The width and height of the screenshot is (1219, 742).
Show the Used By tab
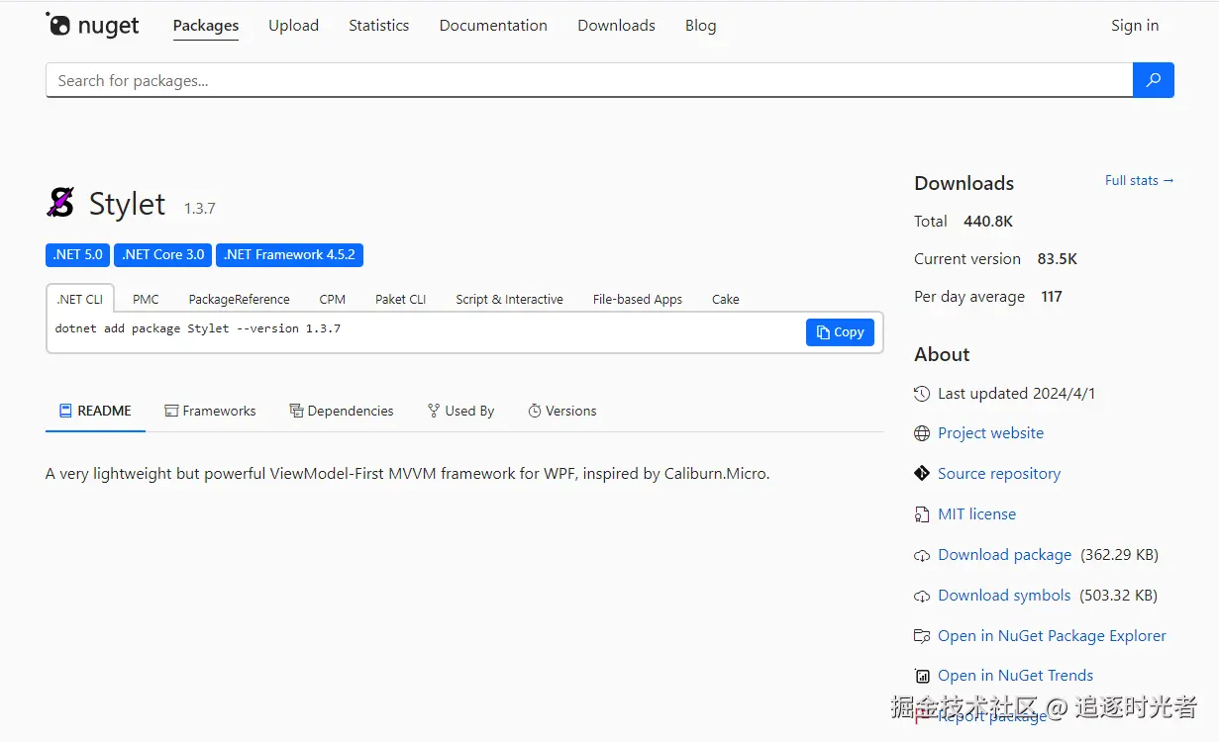click(x=460, y=411)
